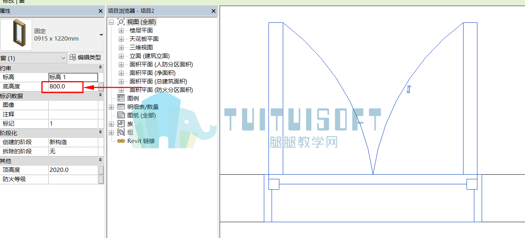Click the 视图 (全部) views icon

[121, 22]
